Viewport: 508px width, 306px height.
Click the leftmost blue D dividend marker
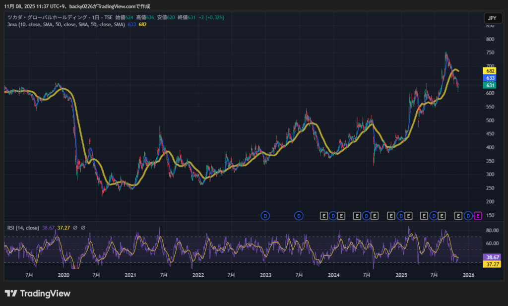[265, 216]
